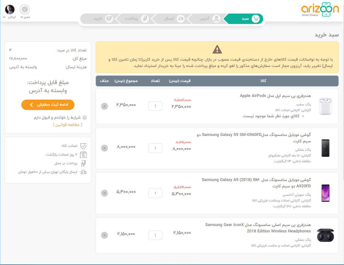This screenshot has width=344, height=265.
Task: Click Gear IconX row total ۲,۱۵۰,۰۰۰
Action: click(x=126, y=234)
